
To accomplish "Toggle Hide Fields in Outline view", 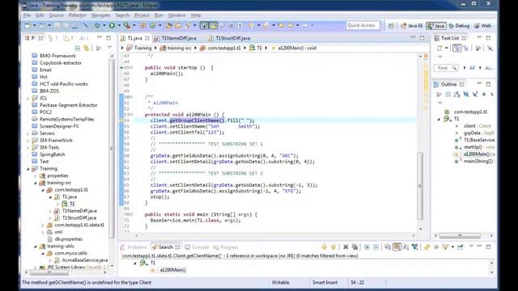I will tap(466, 95).
